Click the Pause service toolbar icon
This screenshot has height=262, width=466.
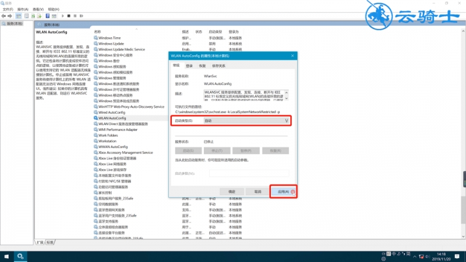tap(75, 16)
